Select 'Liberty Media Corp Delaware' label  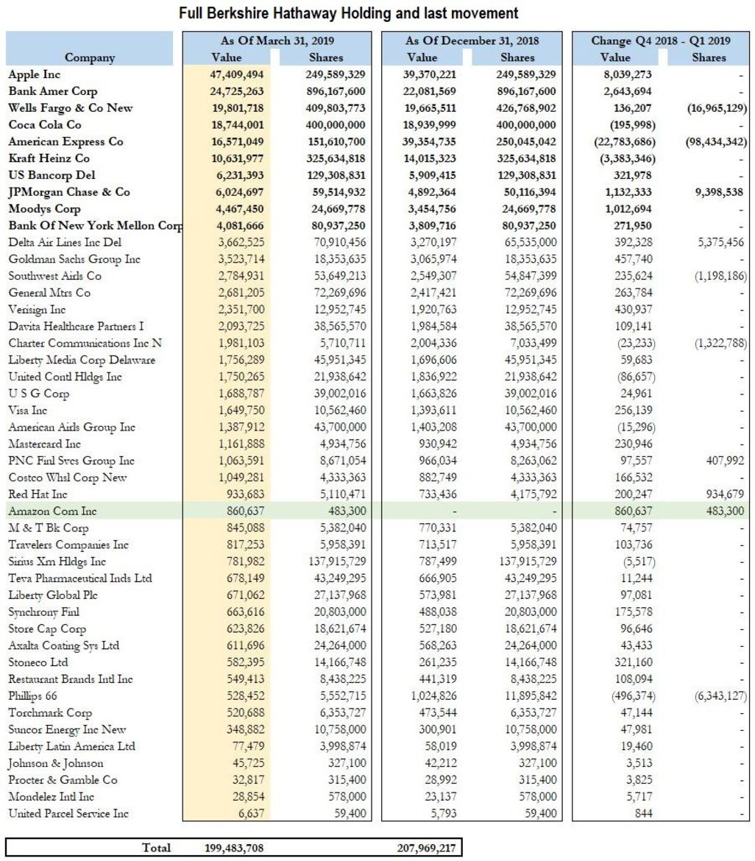[x=81, y=360]
